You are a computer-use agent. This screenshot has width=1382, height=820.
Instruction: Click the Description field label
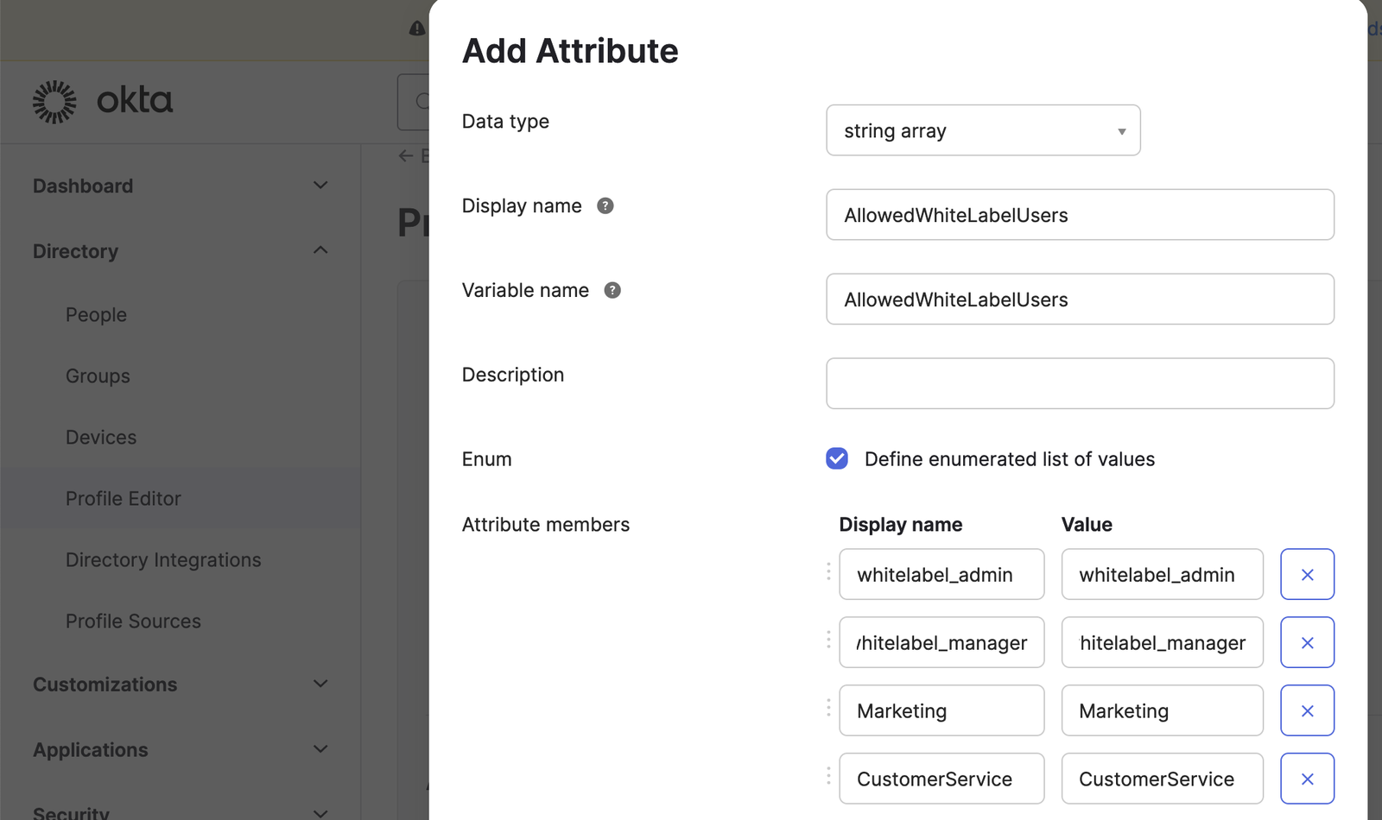(x=513, y=375)
